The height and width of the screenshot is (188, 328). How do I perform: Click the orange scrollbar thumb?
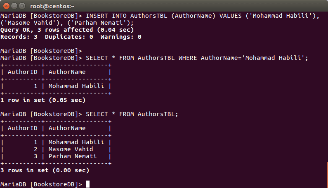click(327, 174)
